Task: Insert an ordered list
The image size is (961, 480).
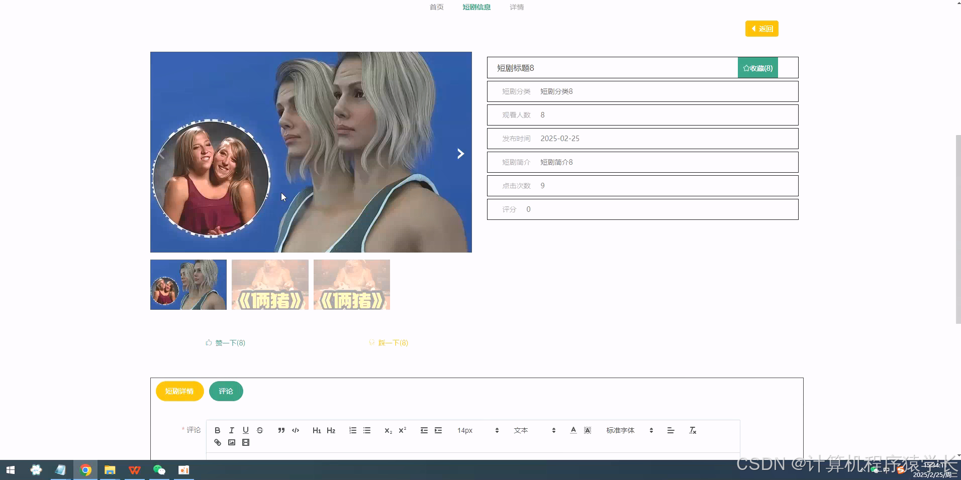Action: click(x=352, y=430)
